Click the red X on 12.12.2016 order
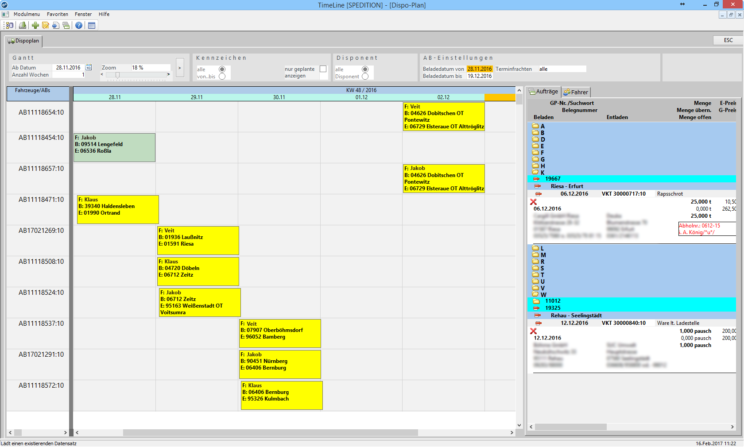744x447 pixels. click(533, 331)
